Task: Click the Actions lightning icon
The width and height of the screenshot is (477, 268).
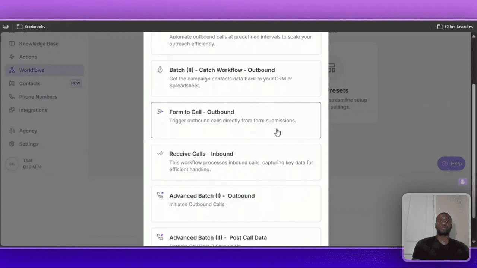Action: (12, 57)
